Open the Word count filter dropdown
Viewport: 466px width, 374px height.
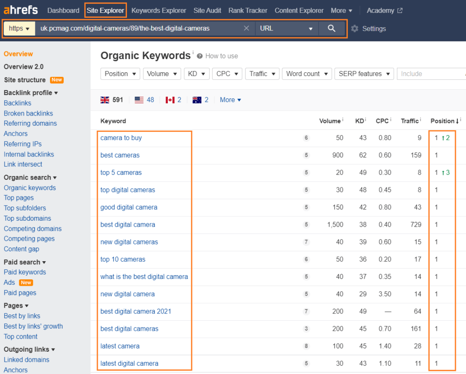tap(307, 74)
